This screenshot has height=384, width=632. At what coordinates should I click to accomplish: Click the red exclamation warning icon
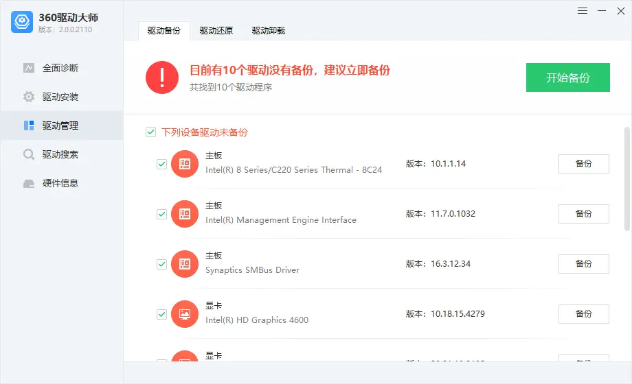(x=162, y=77)
